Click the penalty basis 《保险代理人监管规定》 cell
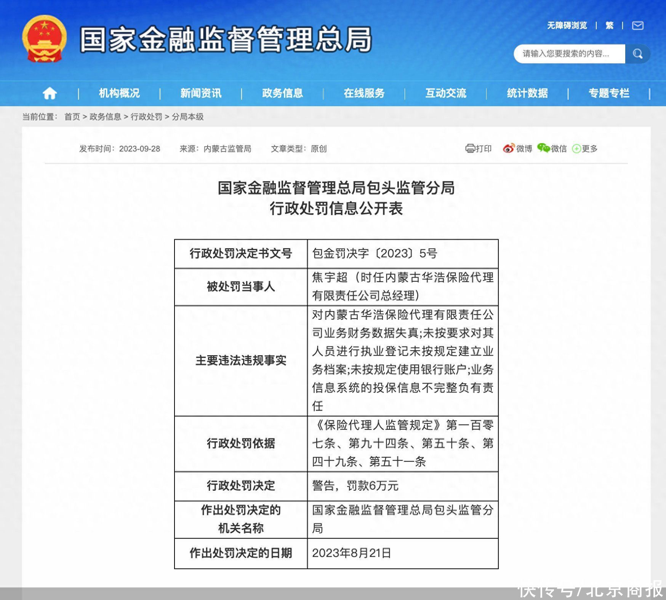Image resolution: width=666 pixels, height=600 pixels. tap(403, 444)
